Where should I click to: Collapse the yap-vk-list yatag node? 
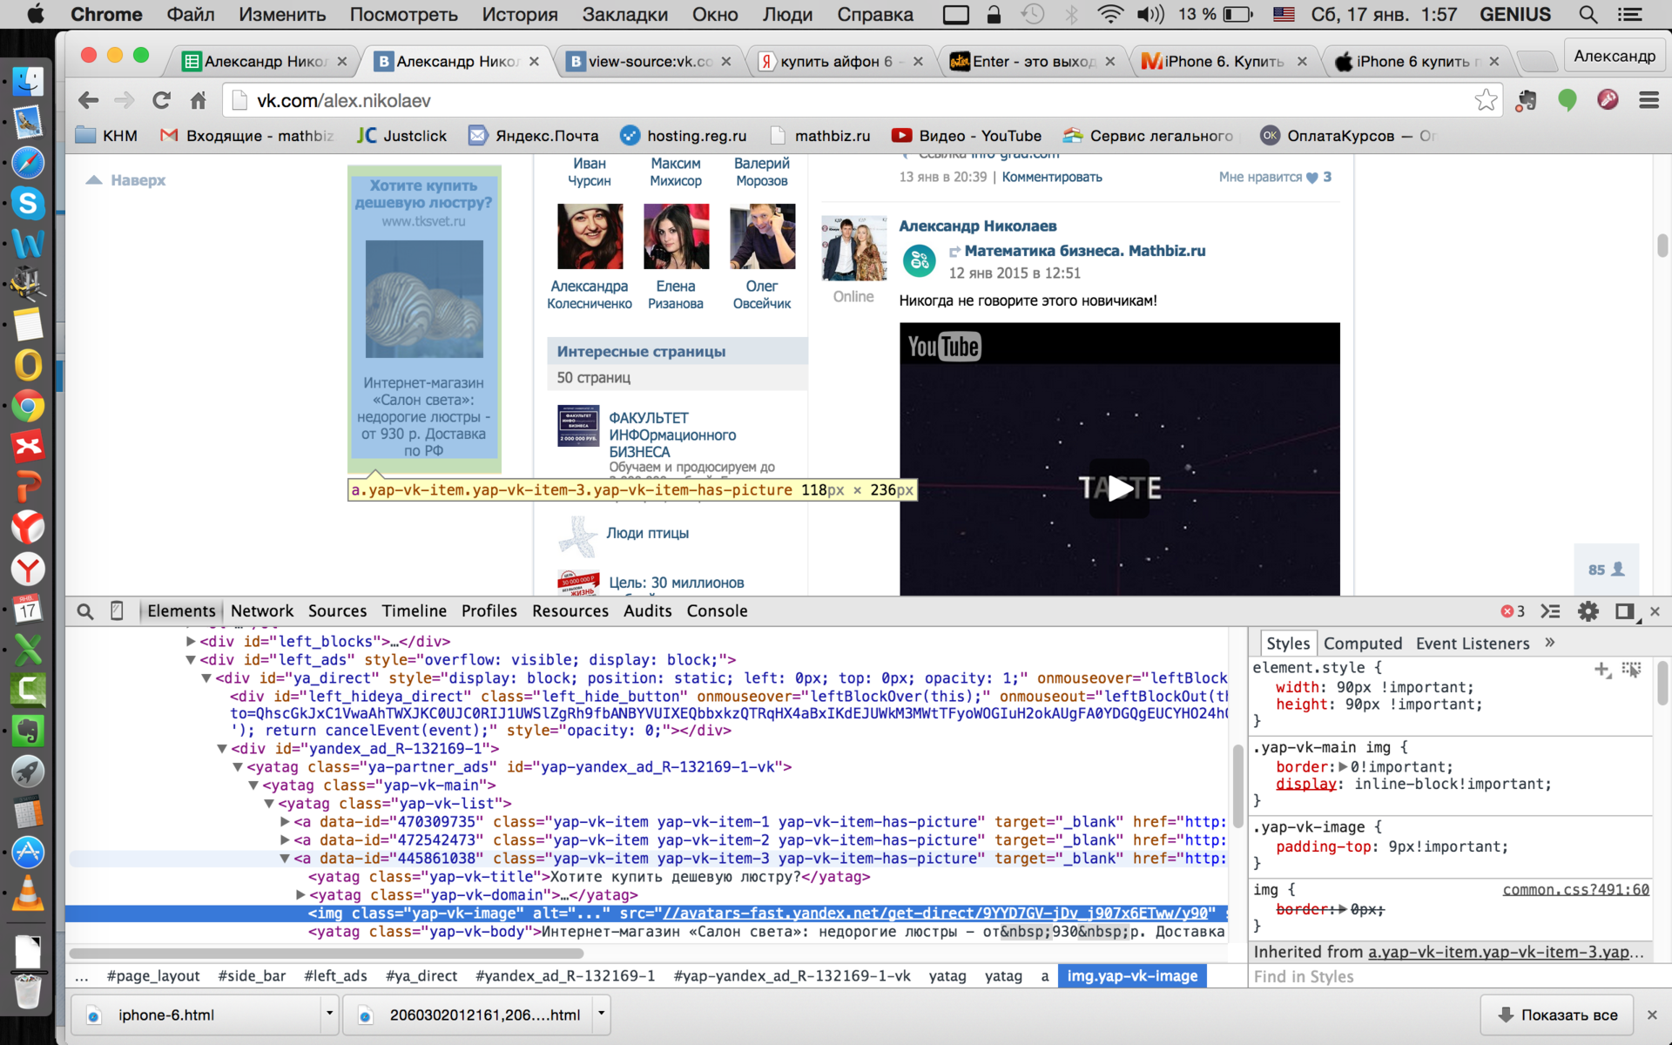[x=269, y=804]
